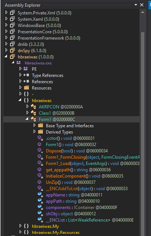Click the System.Xaml assembly icon
151x236 pixels.
pos(13,19)
